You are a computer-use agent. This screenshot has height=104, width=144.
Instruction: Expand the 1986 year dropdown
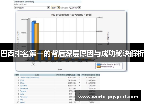coord(58,8)
